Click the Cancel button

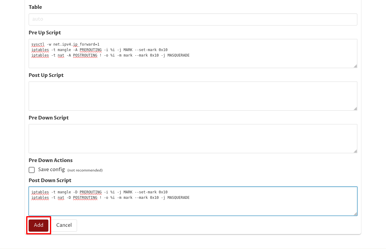pyautogui.click(x=64, y=225)
